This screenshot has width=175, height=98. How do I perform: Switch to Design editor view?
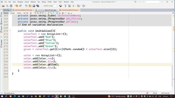(13, 13)
